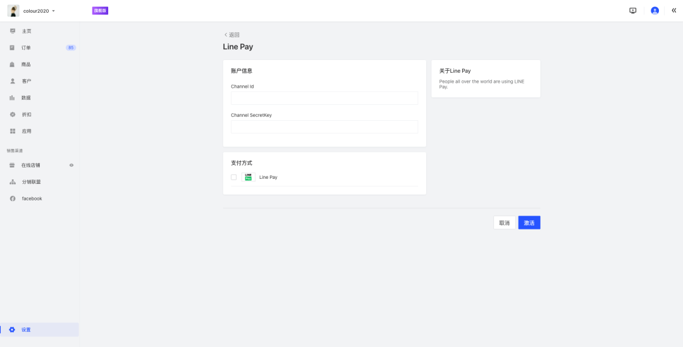The height and width of the screenshot is (347, 683).
Task: Click the apps (应用) grid icon
Action: [13, 131]
